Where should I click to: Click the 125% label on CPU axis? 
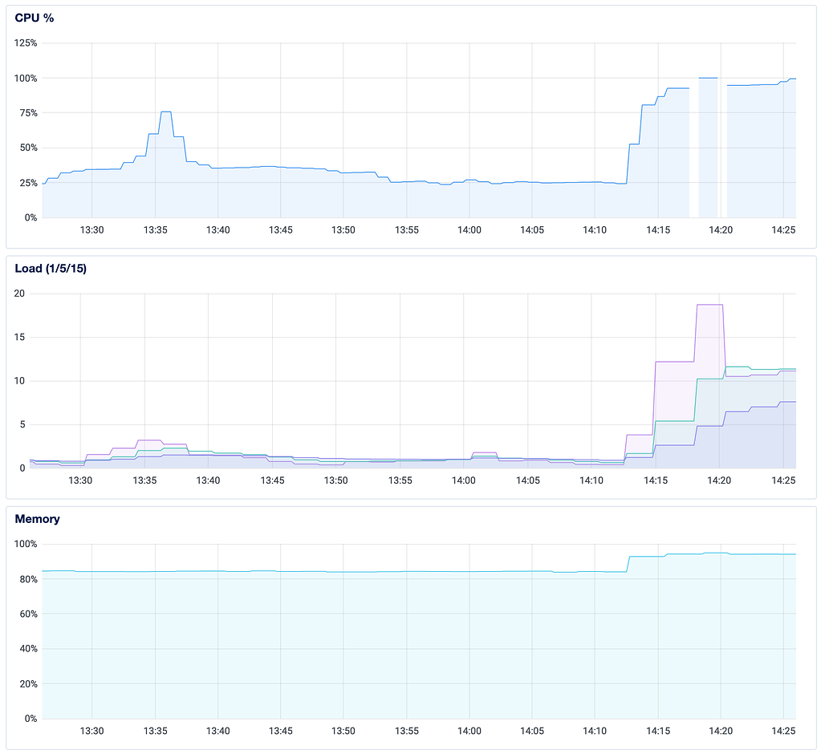click(26, 43)
